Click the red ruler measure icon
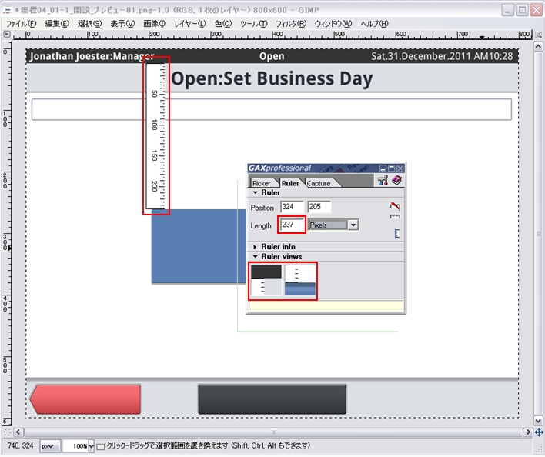This screenshot has width=545, height=457. point(396,206)
